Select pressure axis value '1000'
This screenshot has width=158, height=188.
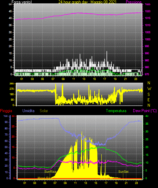tap(147, 39)
